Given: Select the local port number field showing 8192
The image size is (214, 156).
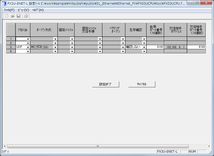Looking at the screenshot, I should coord(155,47).
